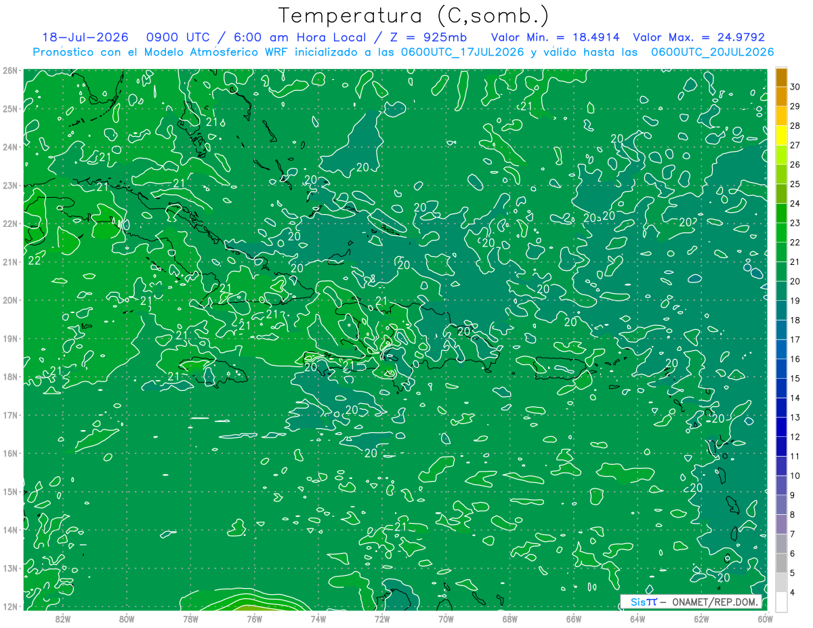
Task: Click the color scale value 30
Action: [x=795, y=87]
